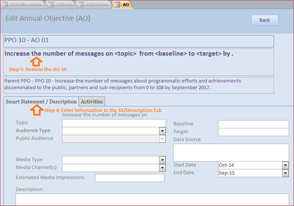Viewport: 294px width, 206px height.
Task: Click the Back button
Action: pyautogui.click(x=264, y=20)
